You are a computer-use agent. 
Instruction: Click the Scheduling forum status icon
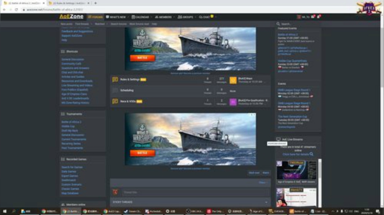coord(115,90)
